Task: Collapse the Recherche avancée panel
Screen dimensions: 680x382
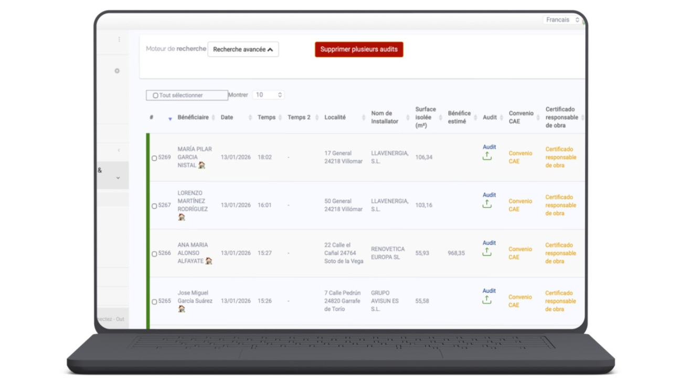Action: click(243, 49)
